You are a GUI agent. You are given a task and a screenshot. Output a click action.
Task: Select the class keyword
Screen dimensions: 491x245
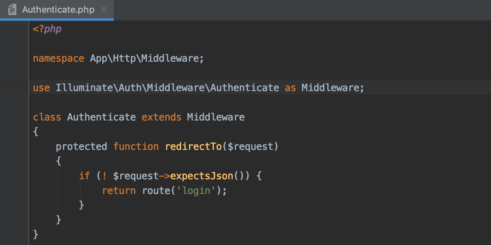pyautogui.click(x=47, y=117)
